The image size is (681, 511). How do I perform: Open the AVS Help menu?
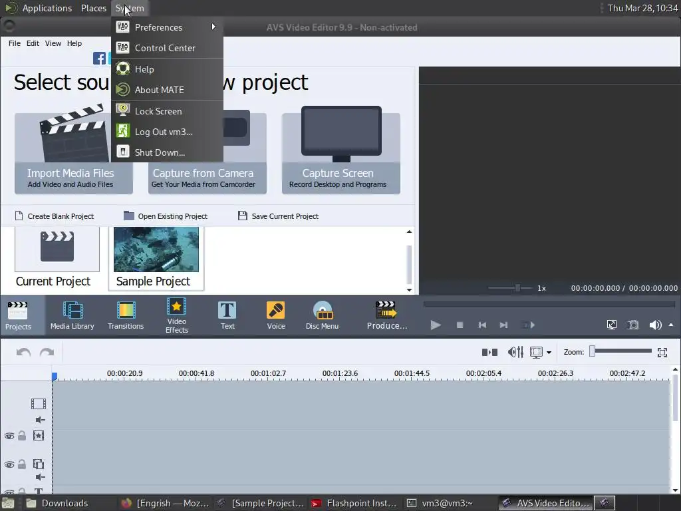74,43
